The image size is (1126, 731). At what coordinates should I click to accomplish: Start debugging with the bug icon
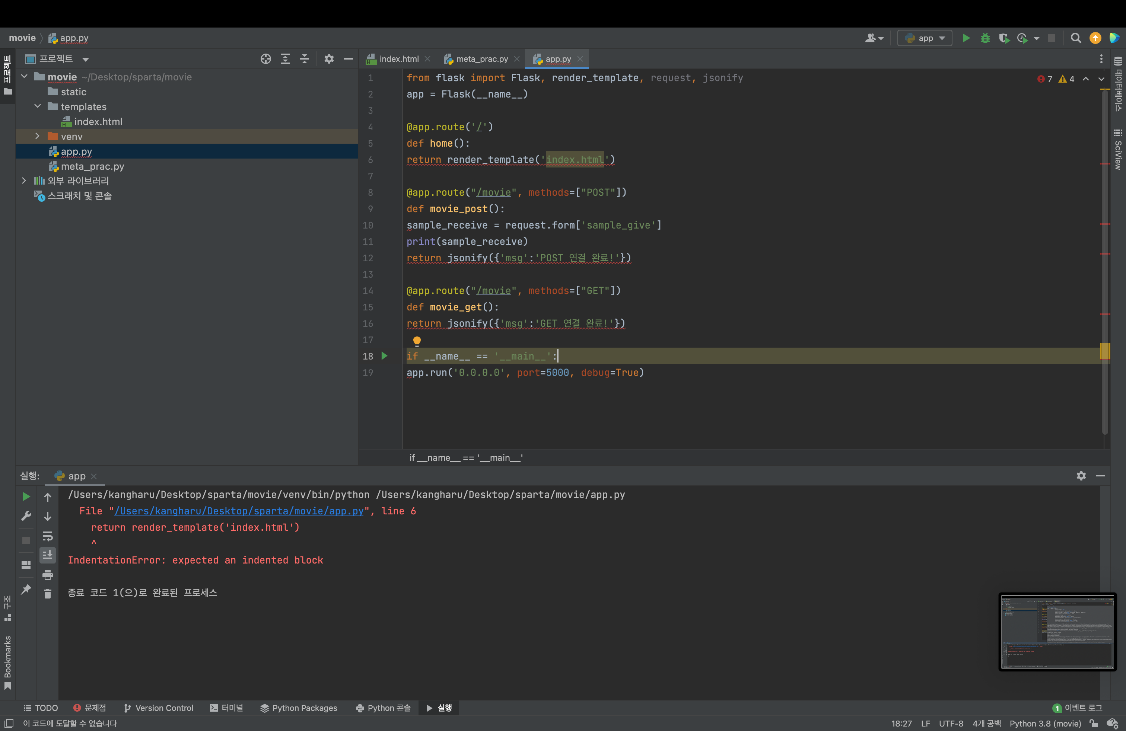(985, 38)
